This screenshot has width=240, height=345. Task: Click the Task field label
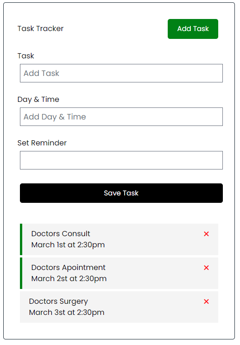(26, 56)
